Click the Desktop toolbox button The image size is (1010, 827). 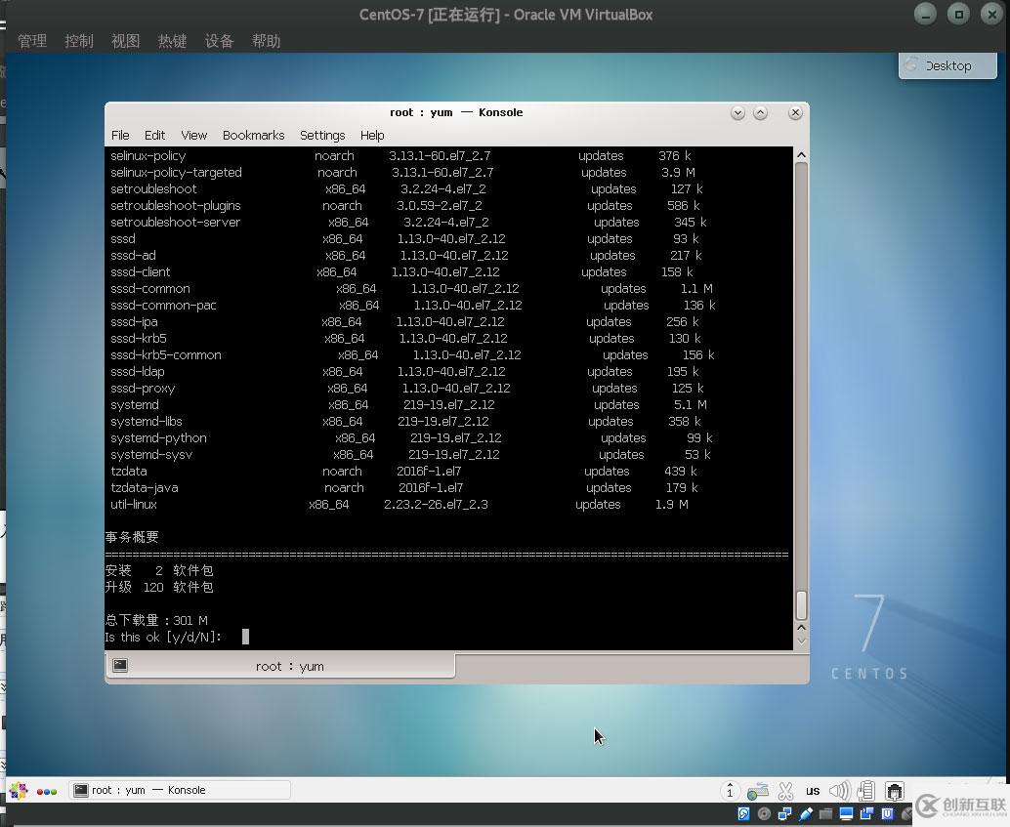pos(947,65)
